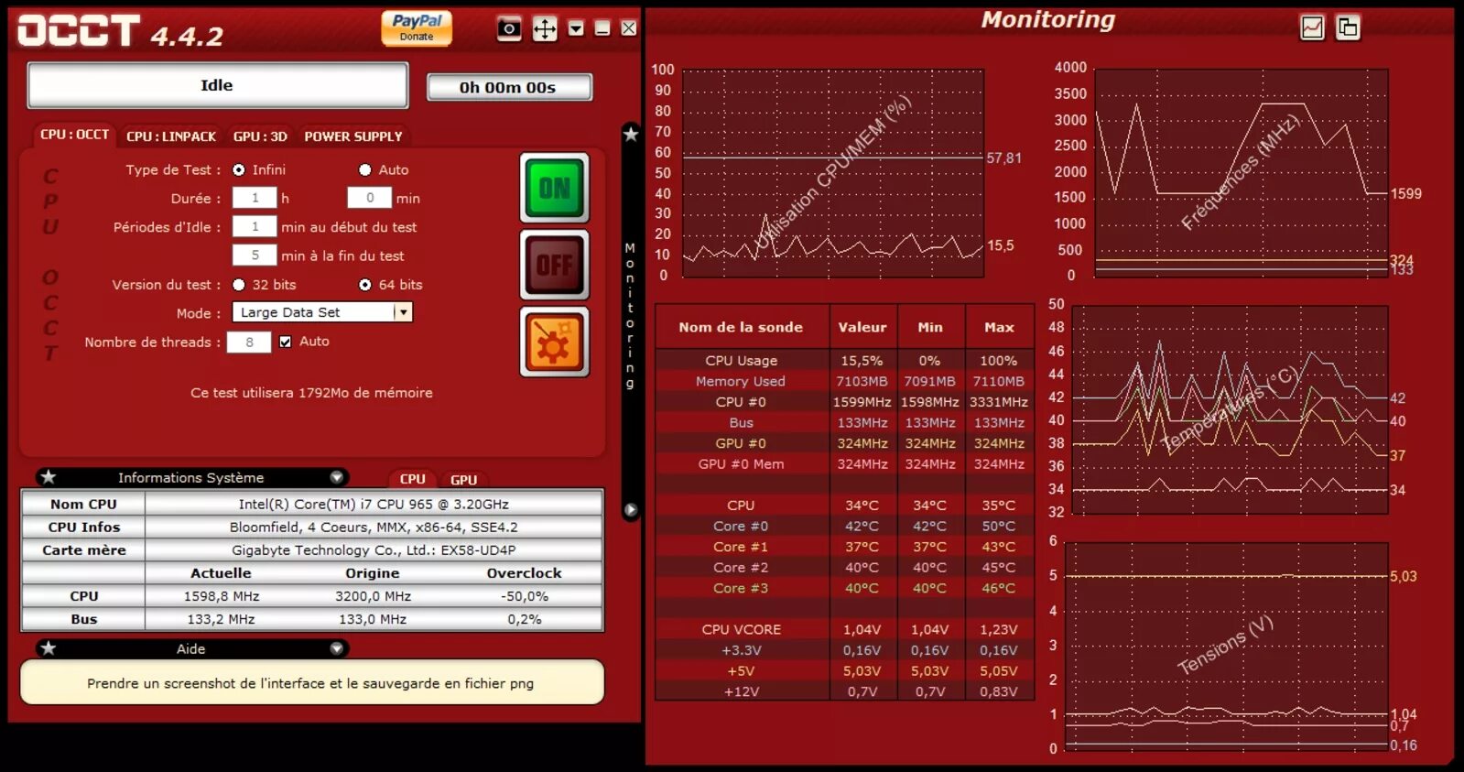Click the Températures (°C) graph

[1231, 409]
